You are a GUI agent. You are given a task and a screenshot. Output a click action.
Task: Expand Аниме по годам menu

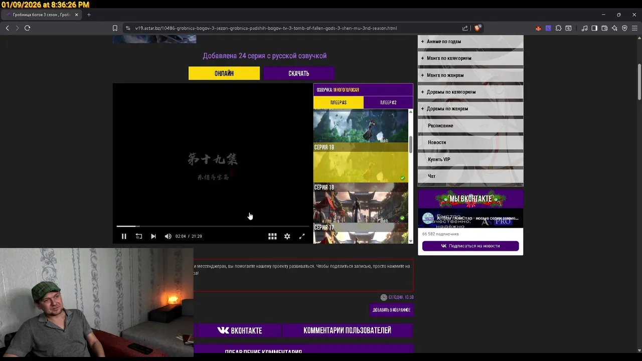pyautogui.click(x=470, y=42)
